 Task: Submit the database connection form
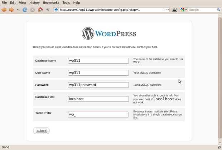pos(41,131)
